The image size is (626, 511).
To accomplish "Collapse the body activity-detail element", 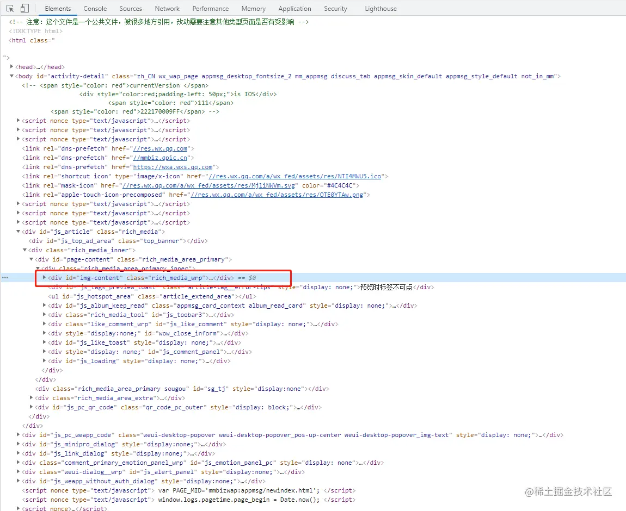I will (x=11, y=76).
